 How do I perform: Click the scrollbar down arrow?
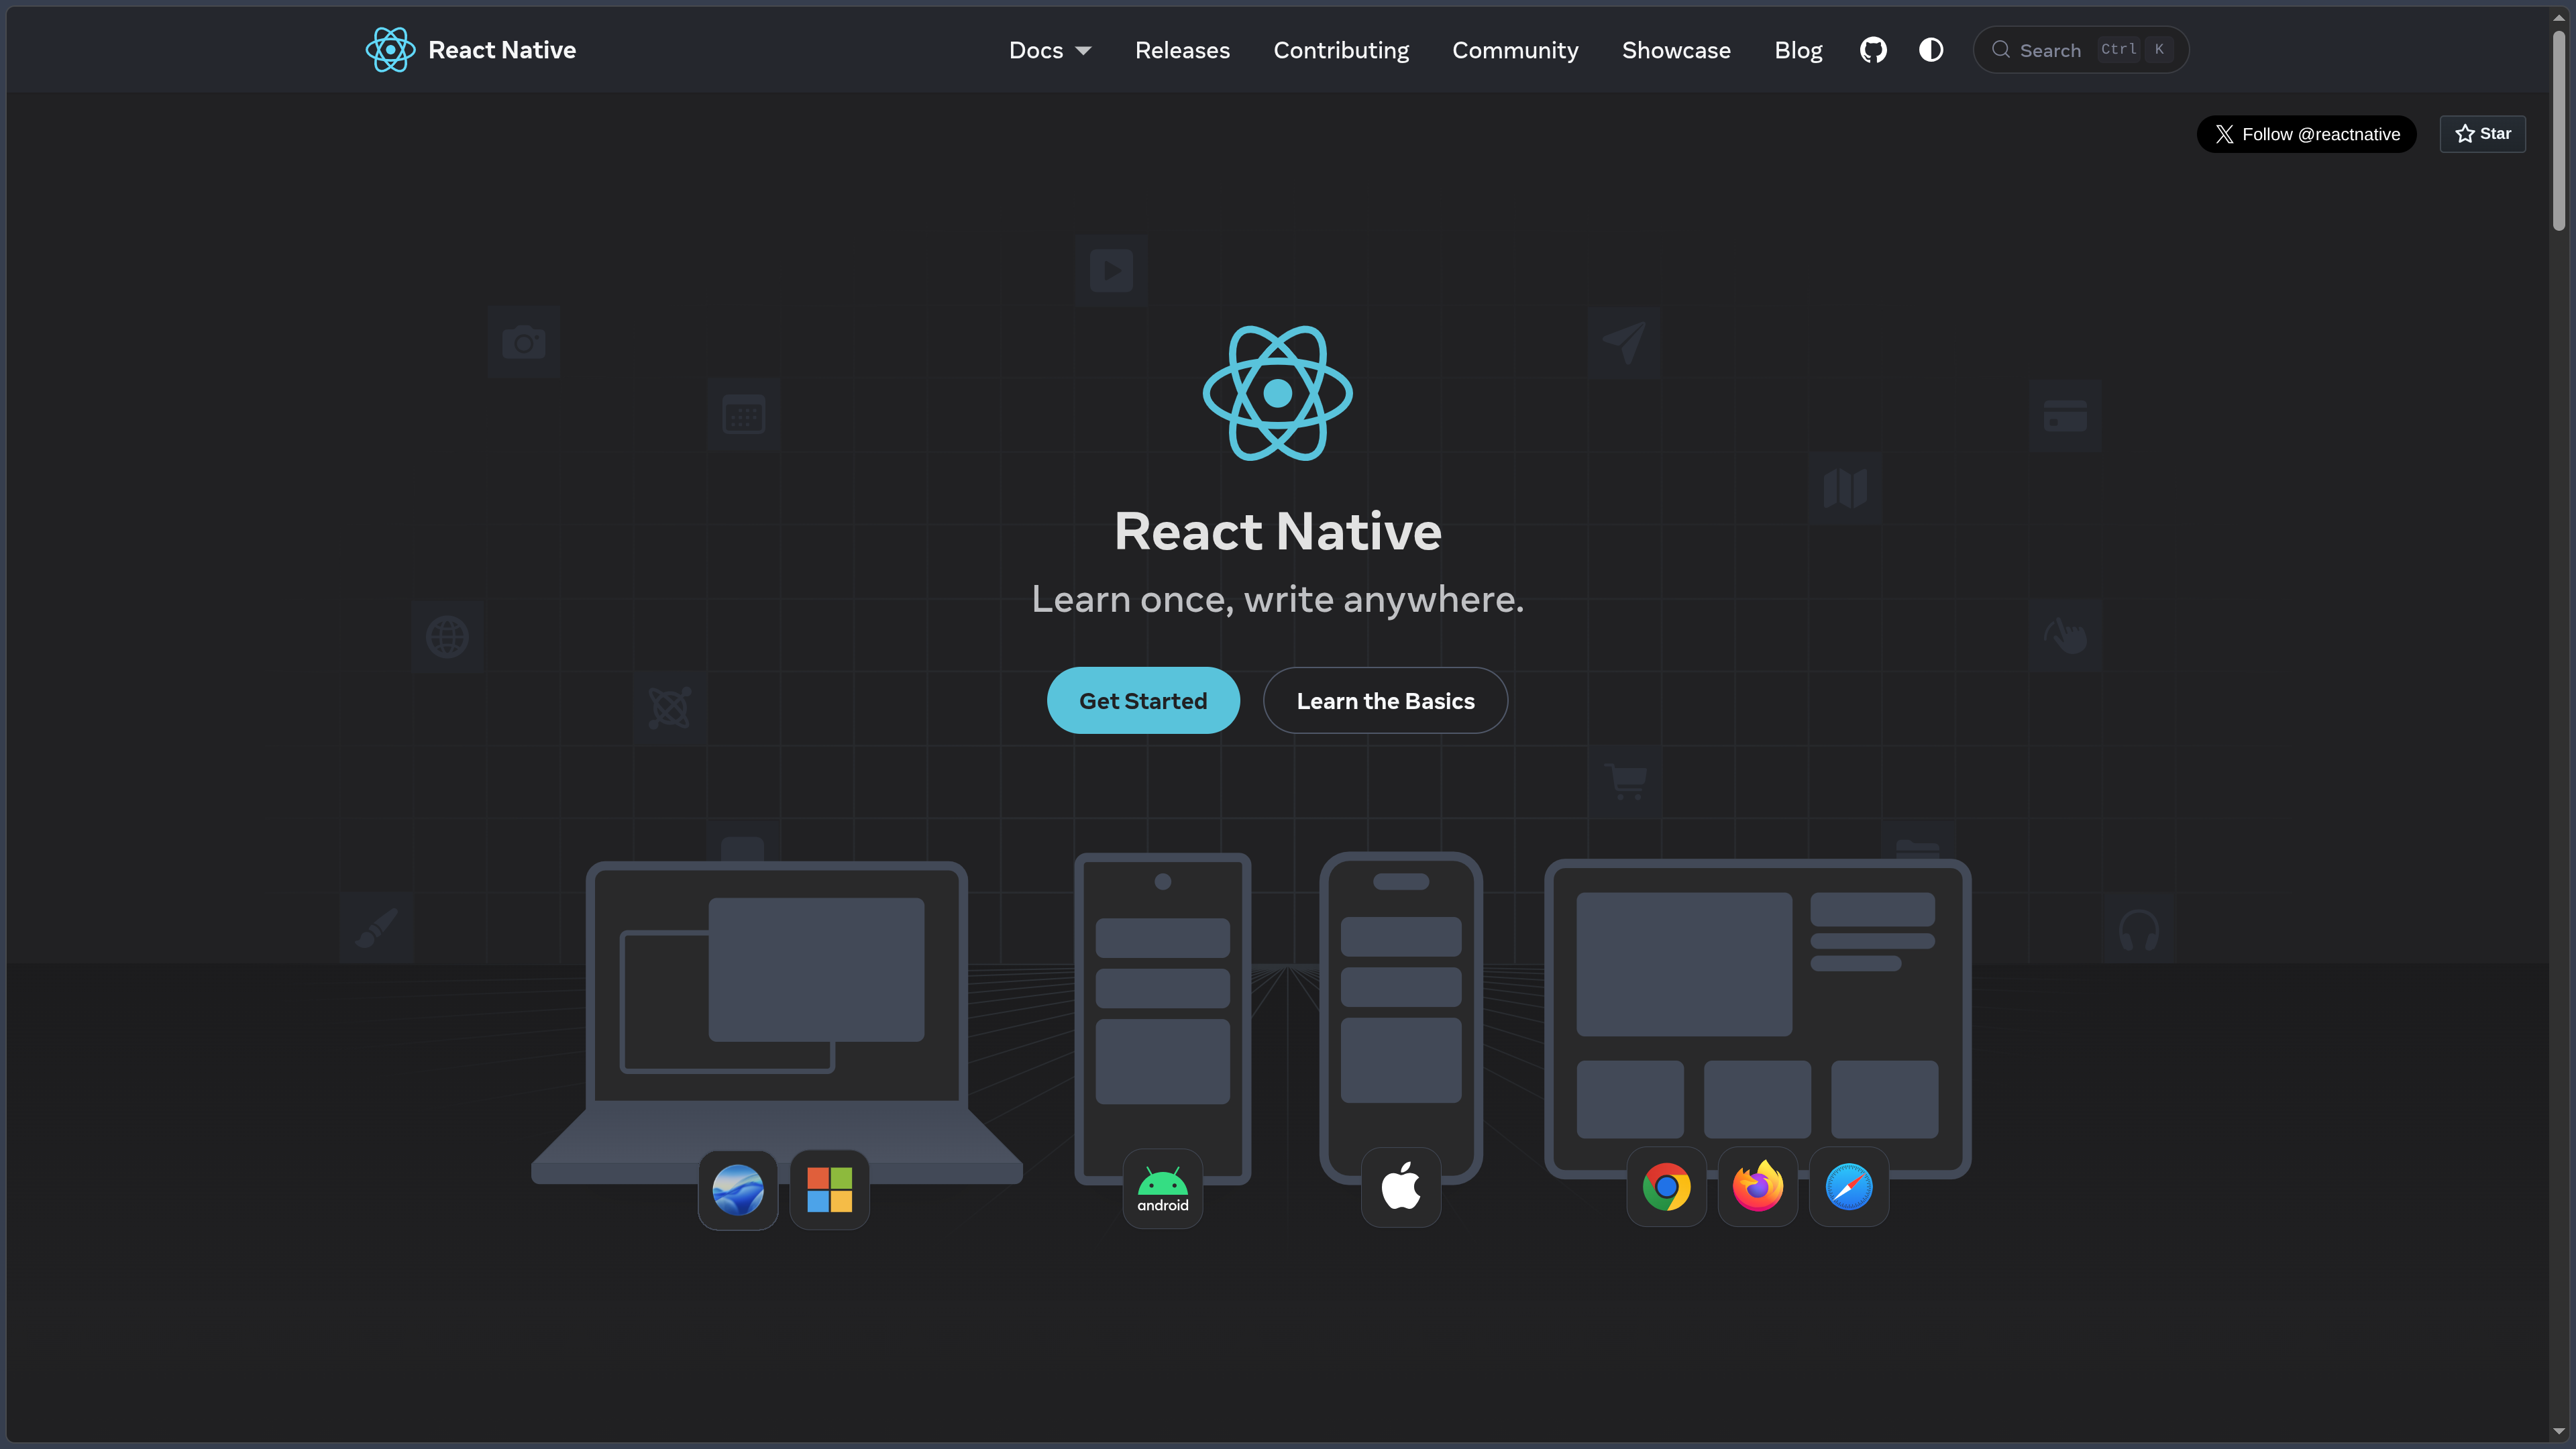tap(2559, 1431)
